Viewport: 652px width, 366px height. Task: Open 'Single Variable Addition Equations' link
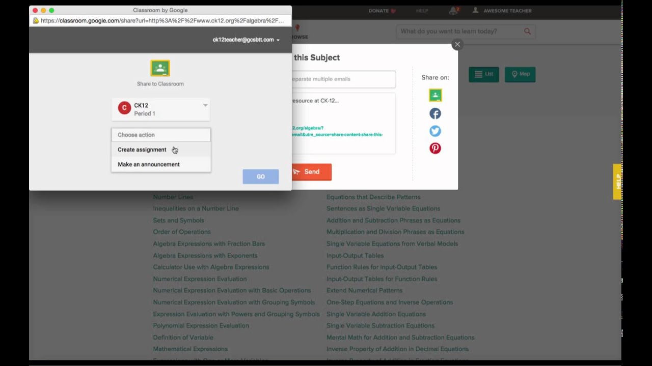pos(376,314)
